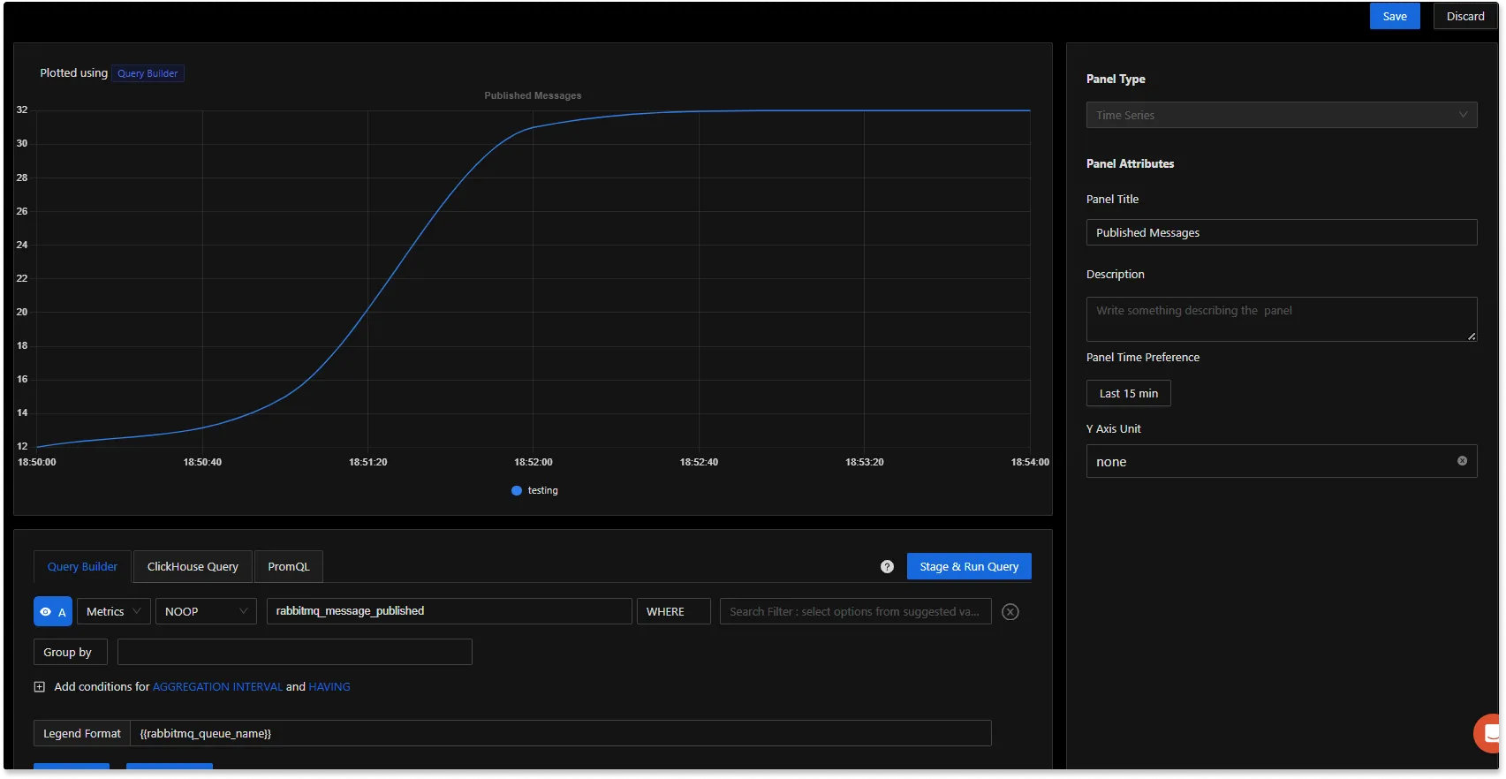1506x779 pixels.
Task: Open the Panel Type Time Series dropdown
Action: tap(1281, 115)
